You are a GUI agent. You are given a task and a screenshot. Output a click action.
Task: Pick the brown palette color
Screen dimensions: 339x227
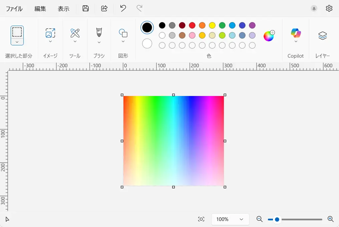(x=182, y=35)
